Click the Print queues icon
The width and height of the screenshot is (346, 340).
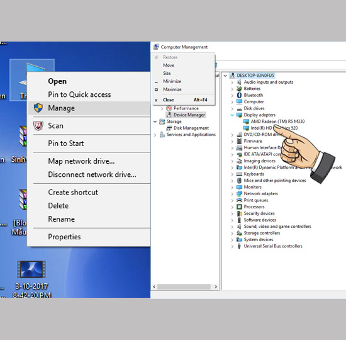[239, 200]
